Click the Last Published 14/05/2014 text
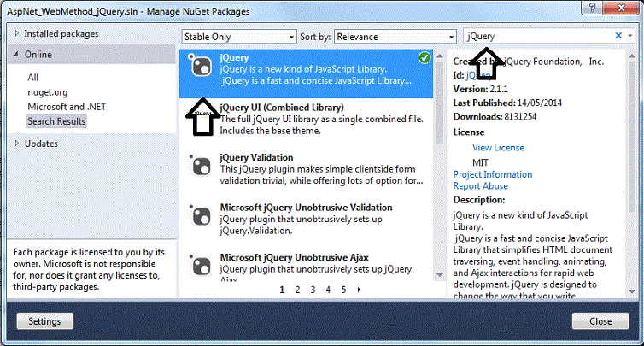Screen dimensions: 644x346 point(507,103)
